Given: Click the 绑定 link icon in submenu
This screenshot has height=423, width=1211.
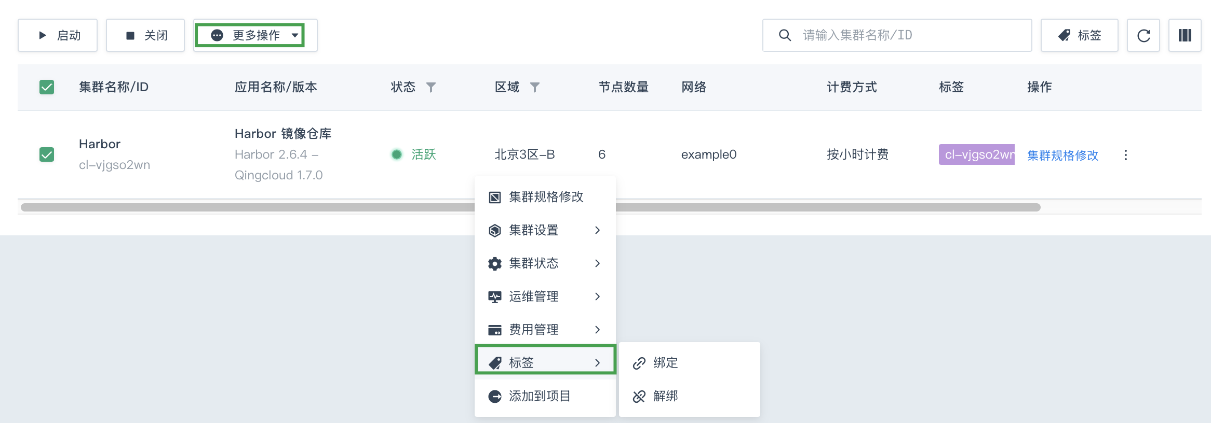Looking at the screenshot, I should point(639,363).
